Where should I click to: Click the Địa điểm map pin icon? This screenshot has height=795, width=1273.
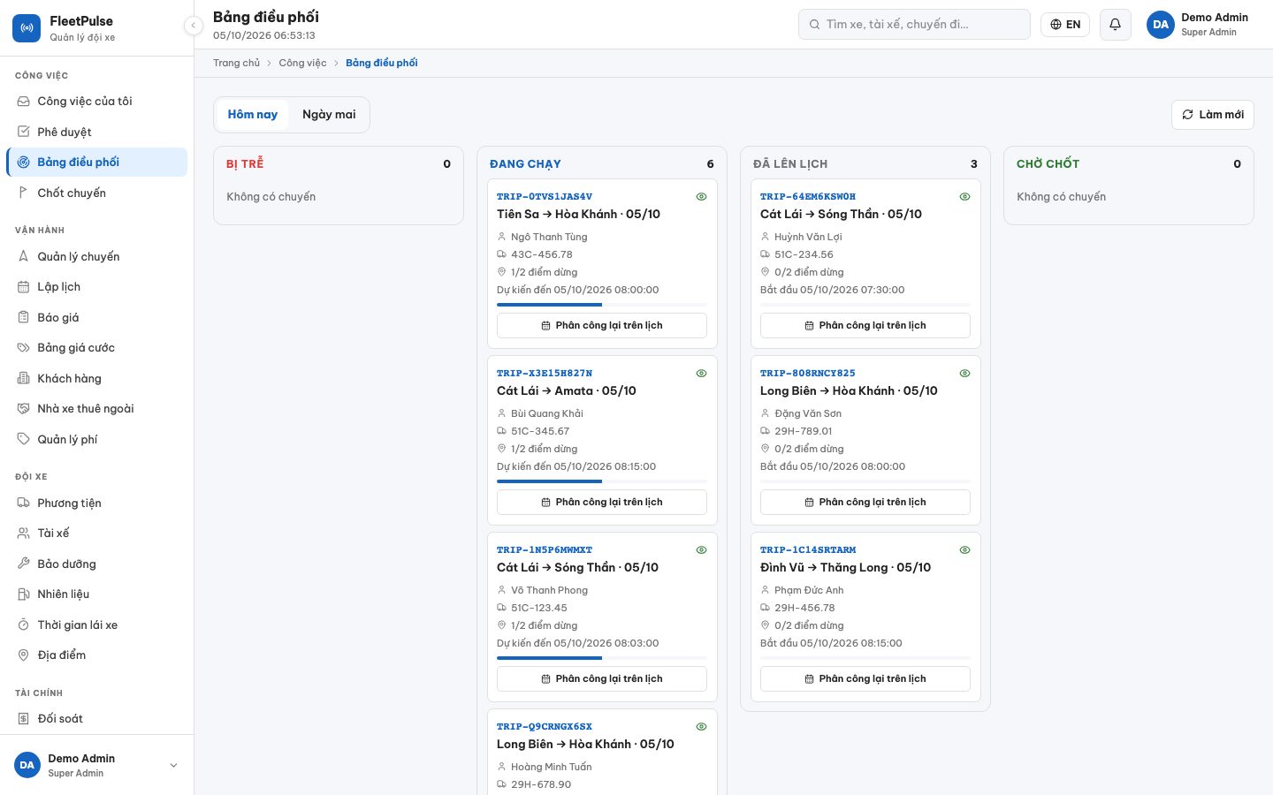[24, 655]
